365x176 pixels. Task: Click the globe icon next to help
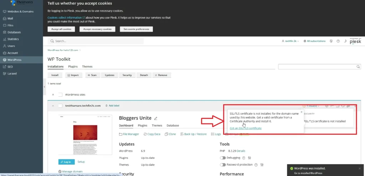point(331,41)
